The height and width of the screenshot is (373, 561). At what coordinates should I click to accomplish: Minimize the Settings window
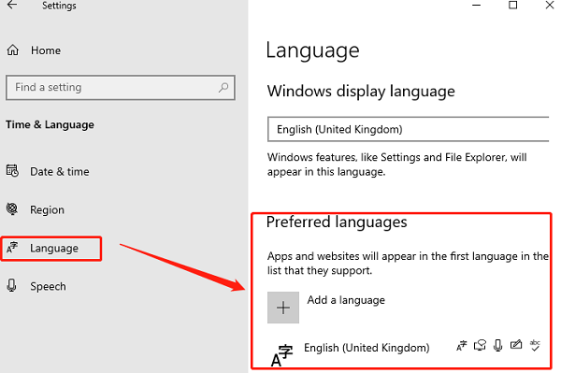pyautogui.click(x=476, y=5)
